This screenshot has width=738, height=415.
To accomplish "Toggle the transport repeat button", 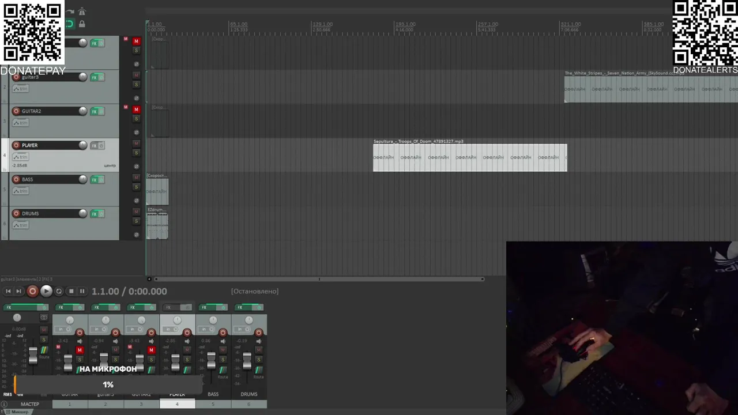I will [59, 291].
